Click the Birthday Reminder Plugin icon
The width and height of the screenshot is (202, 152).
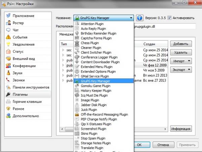tap(77, 34)
